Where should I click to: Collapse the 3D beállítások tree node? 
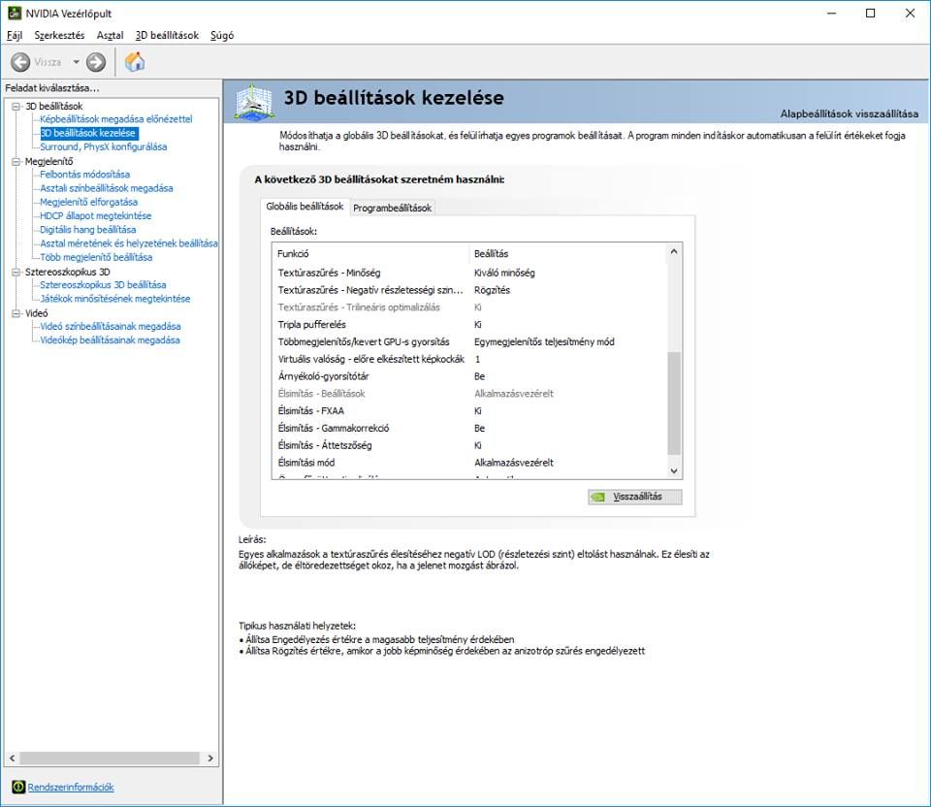click(16, 107)
